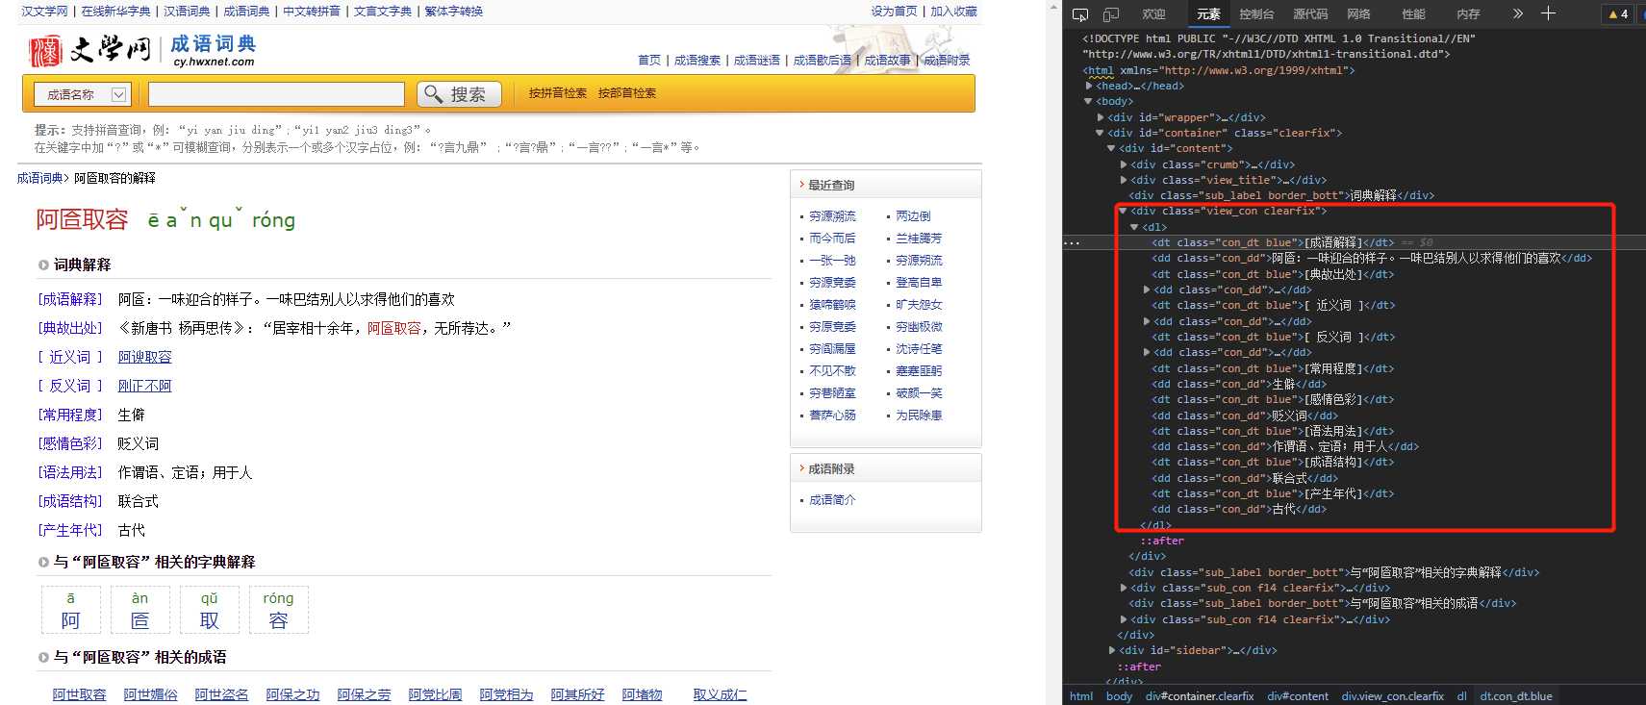The width and height of the screenshot is (1646, 705).
Task: Open the 按拼音检索 link
Action: pos(557,93)
